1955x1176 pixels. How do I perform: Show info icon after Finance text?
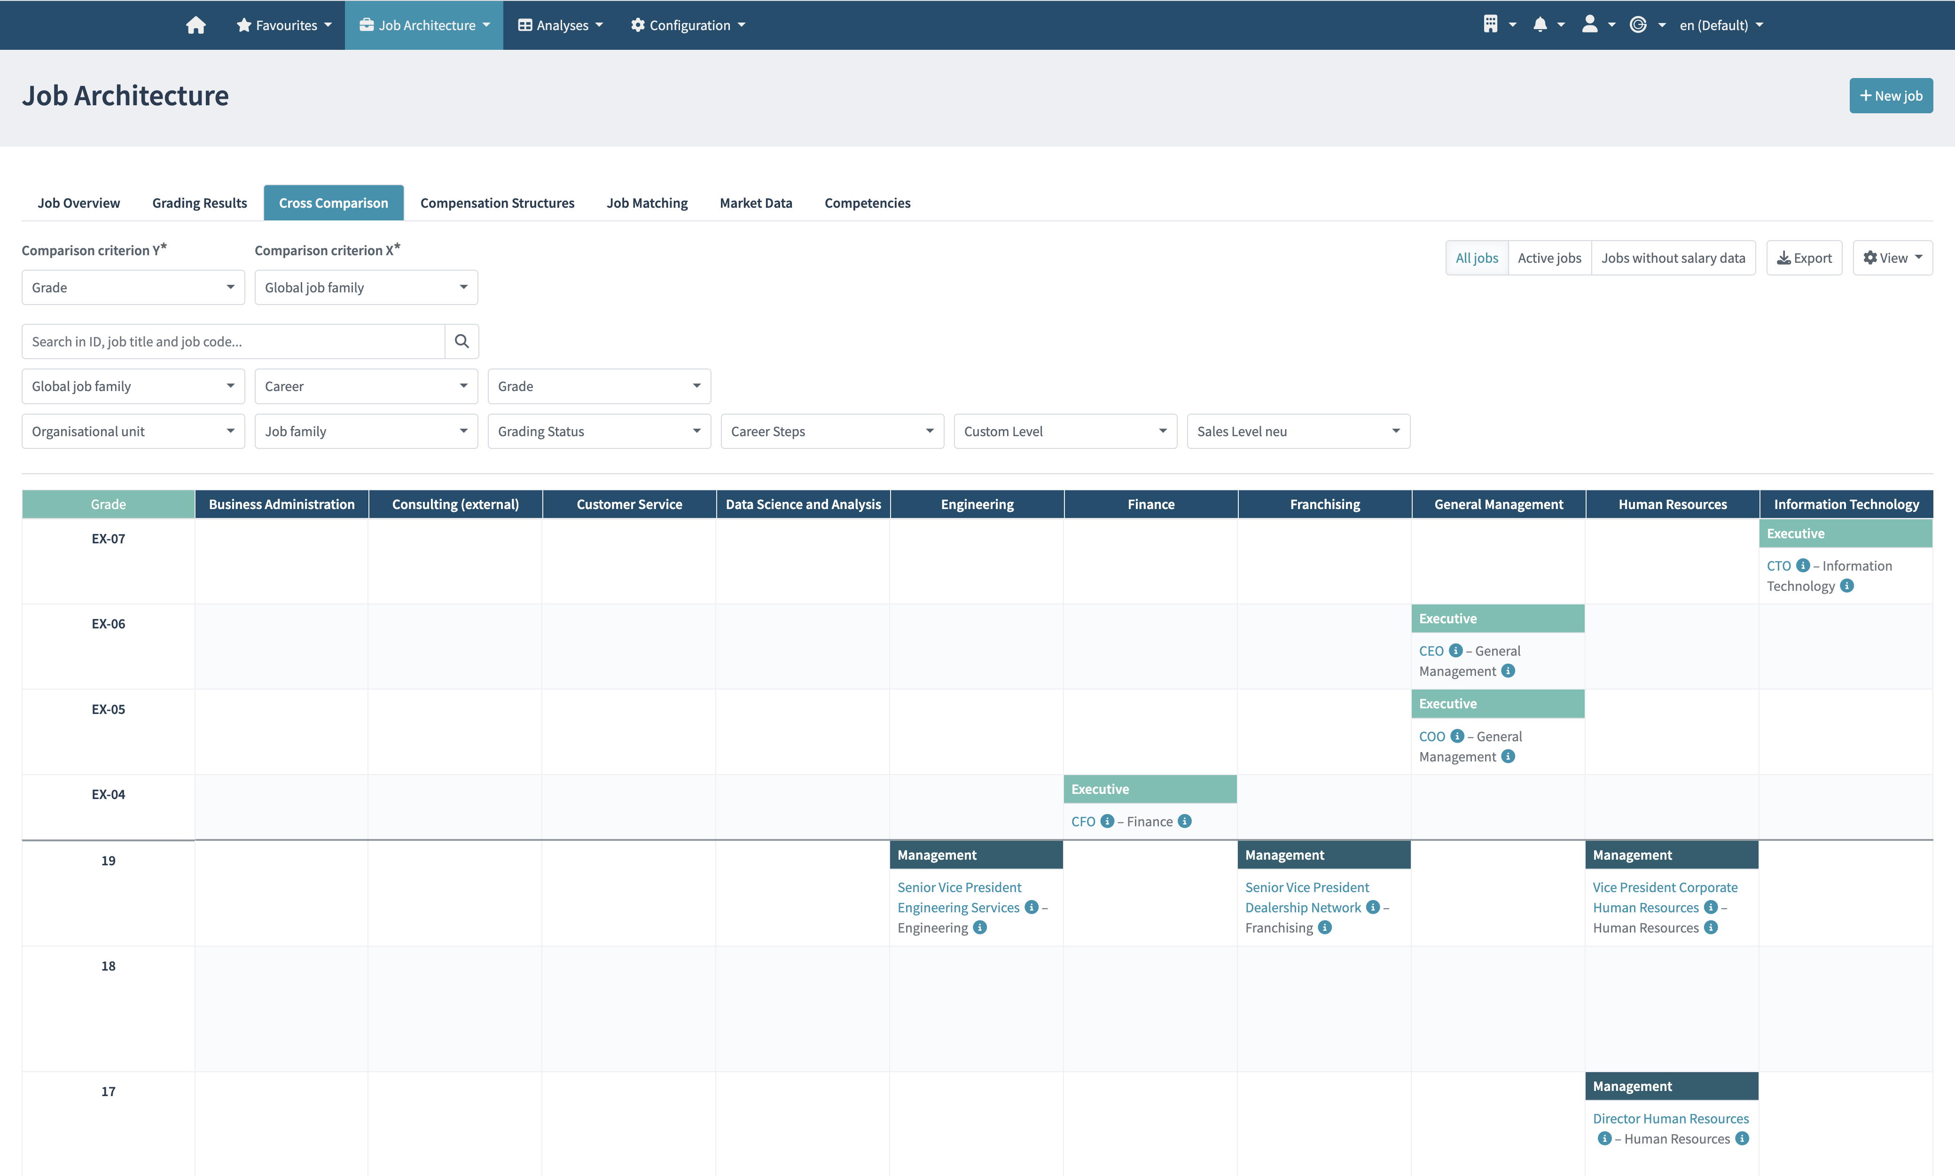tap(1184, 821)
